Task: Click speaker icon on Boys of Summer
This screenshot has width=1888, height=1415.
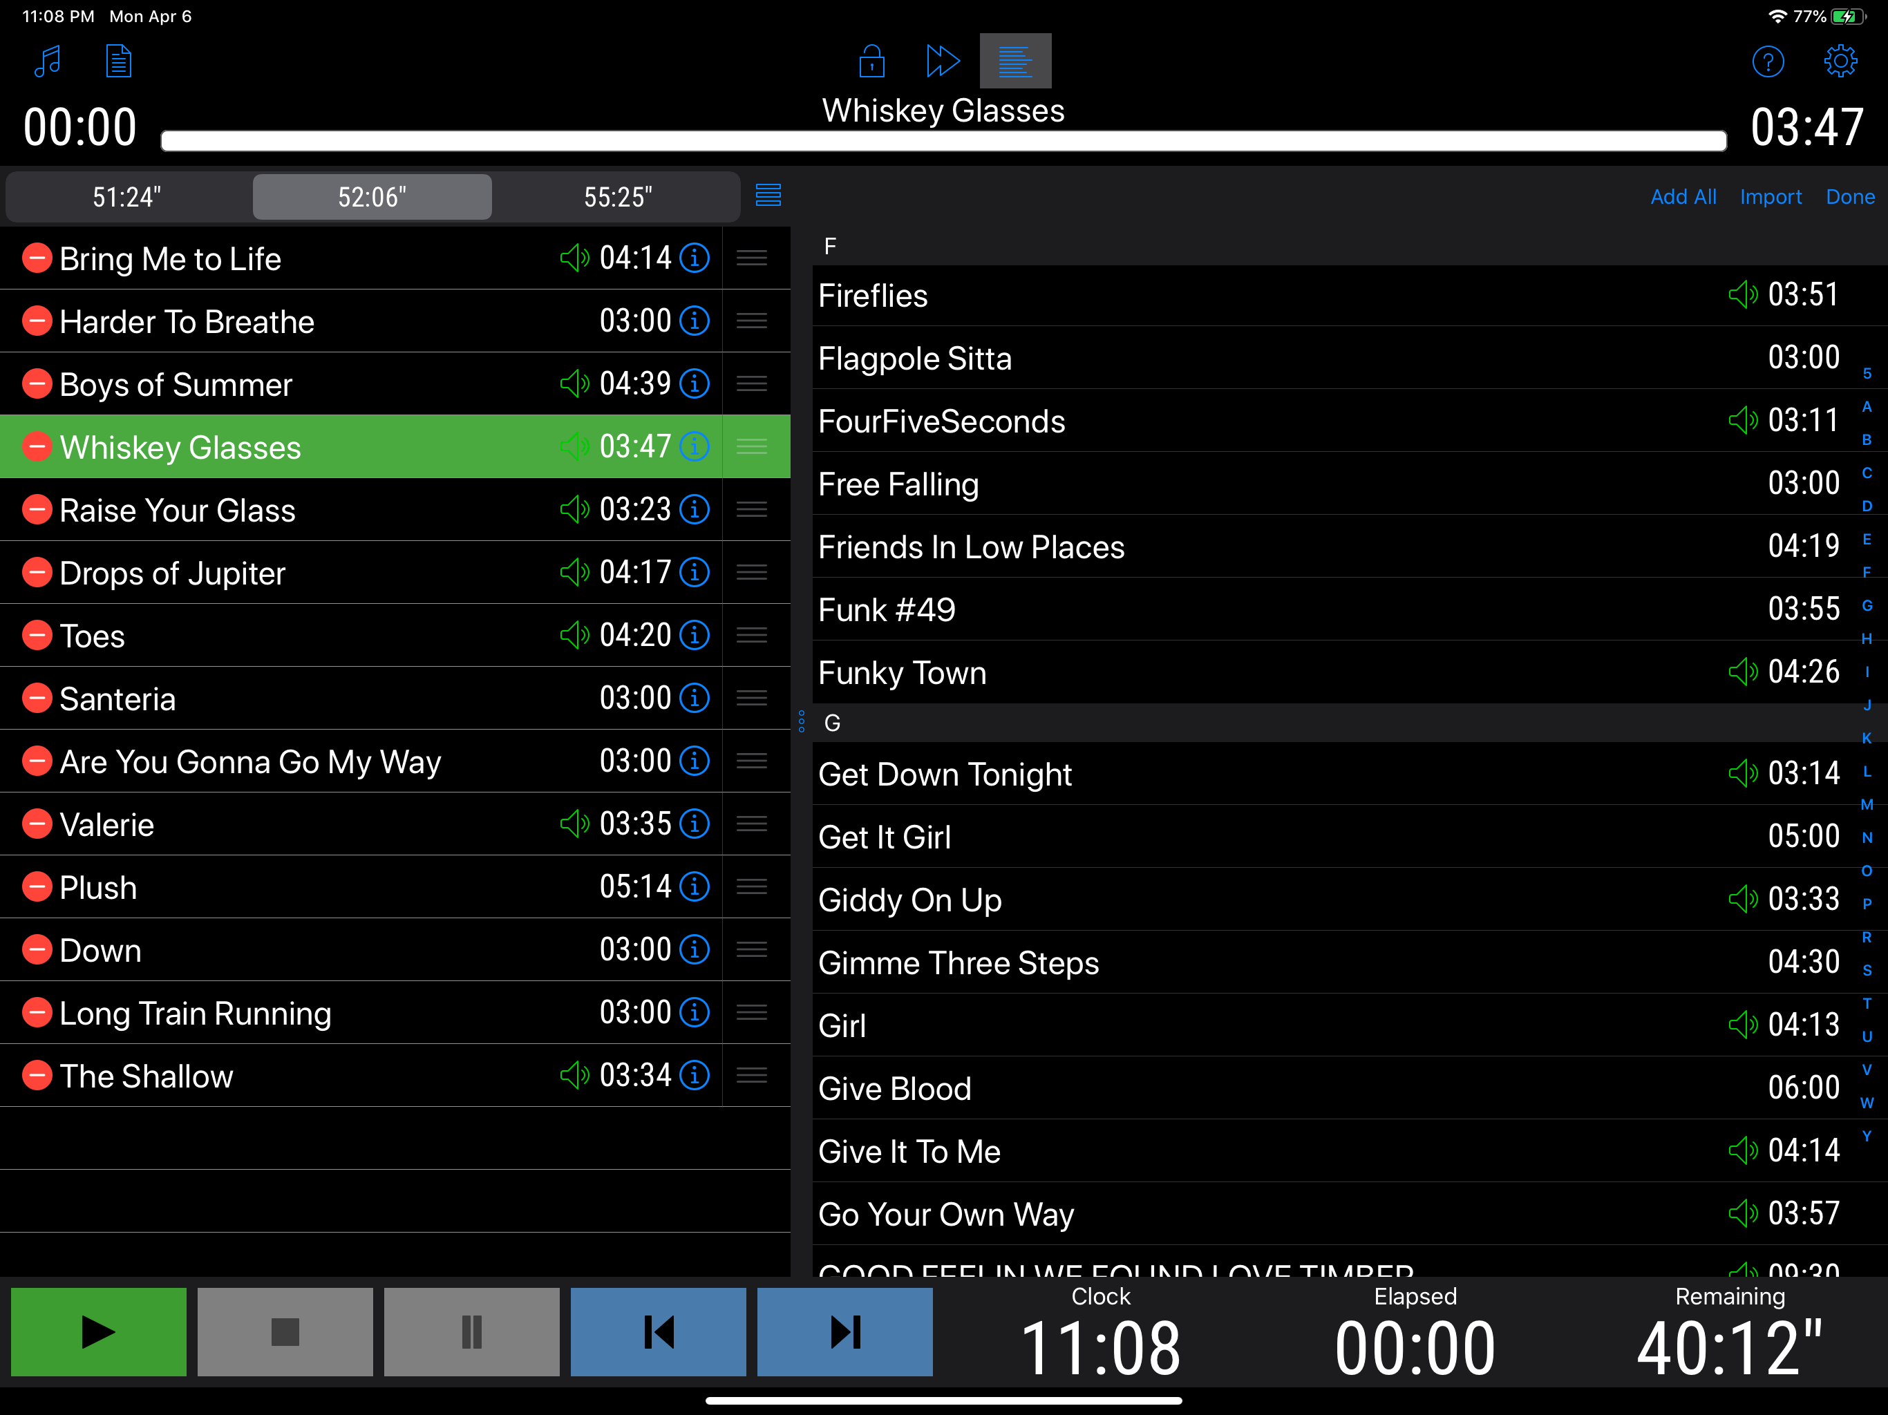Action: pyautogui.click(x=574, y=384)
